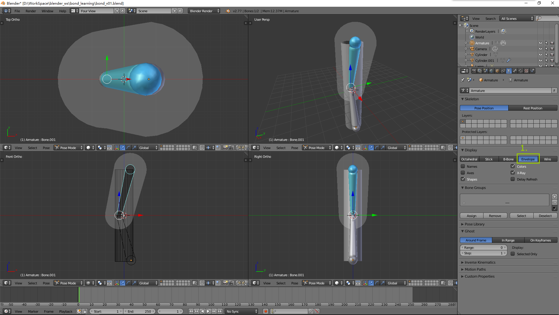Open the Blender Render engine dropdown
Viewport: 559px width, 315px height.
pyautogui.click(x=204, y=11)
